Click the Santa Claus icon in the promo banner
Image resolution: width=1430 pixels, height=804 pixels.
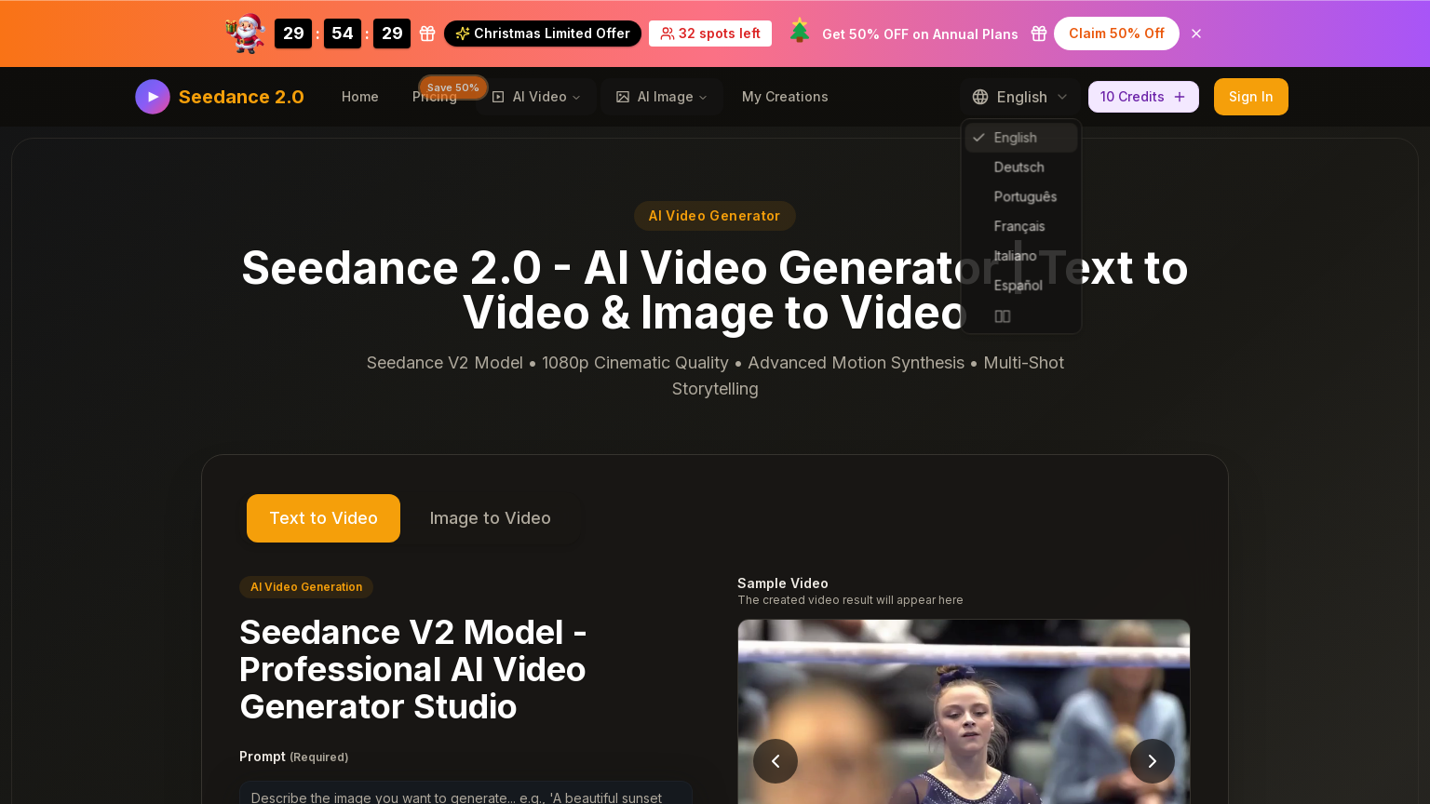(x=243, y=32)
